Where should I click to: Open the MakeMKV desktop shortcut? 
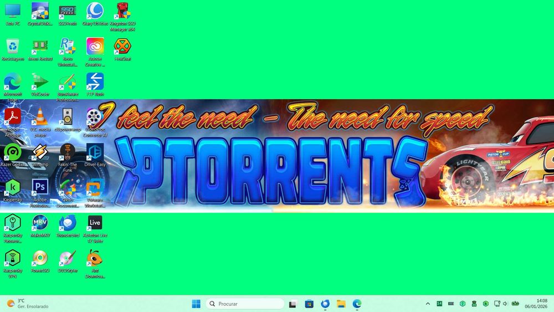coord(40,226)
